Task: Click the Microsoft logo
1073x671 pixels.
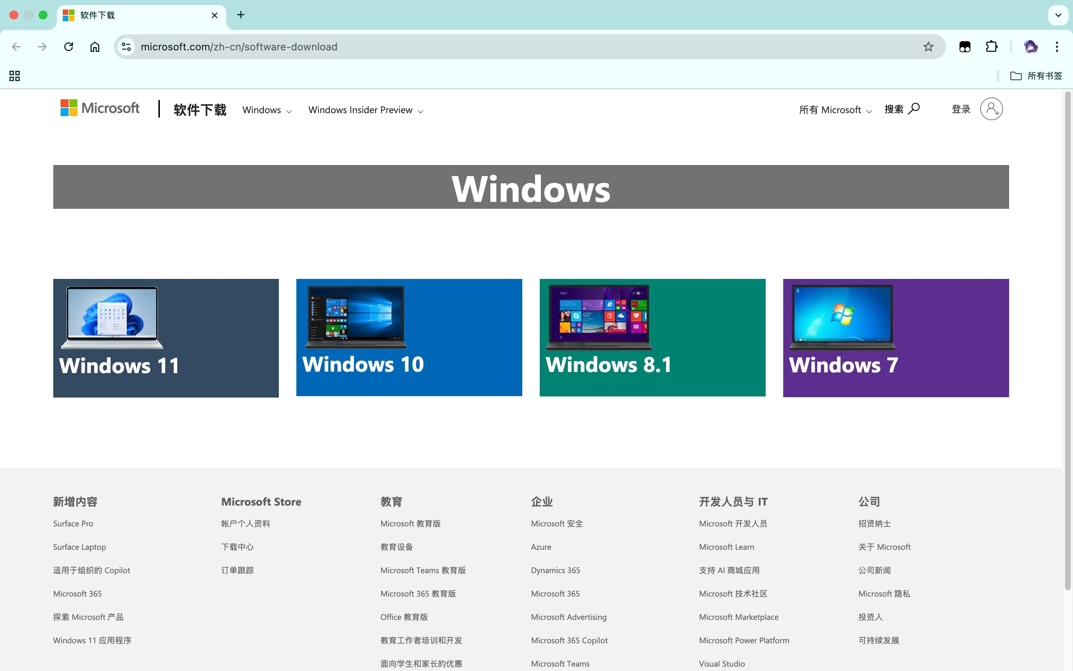Action: click(x=99, y=108)
